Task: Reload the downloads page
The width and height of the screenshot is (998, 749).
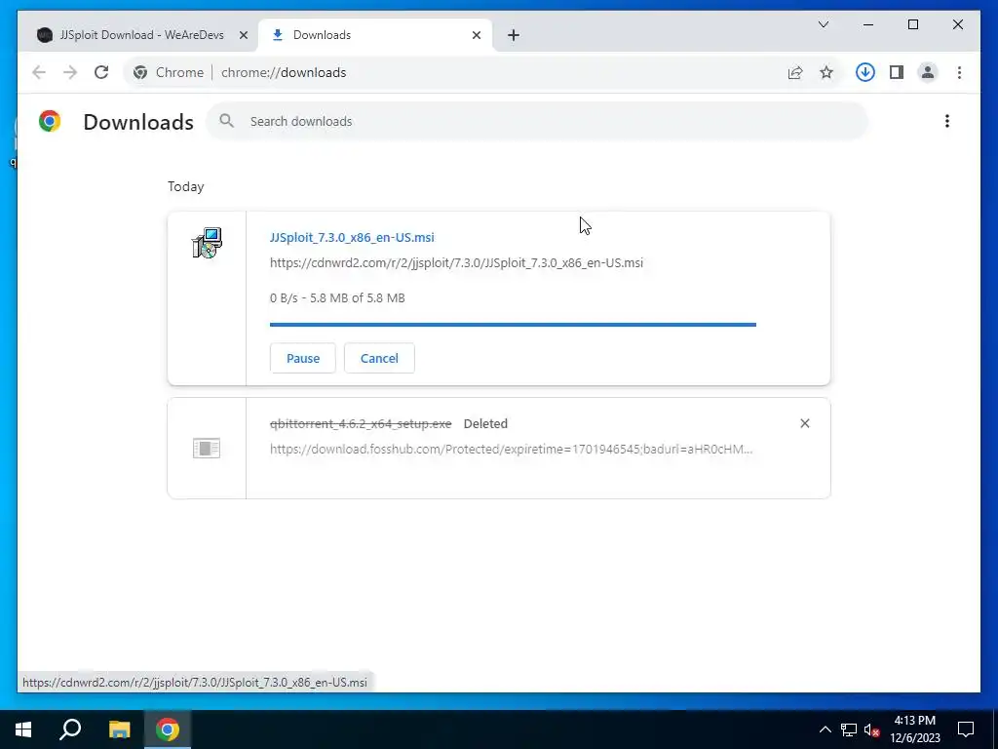Action: click(x=101, y=72)
